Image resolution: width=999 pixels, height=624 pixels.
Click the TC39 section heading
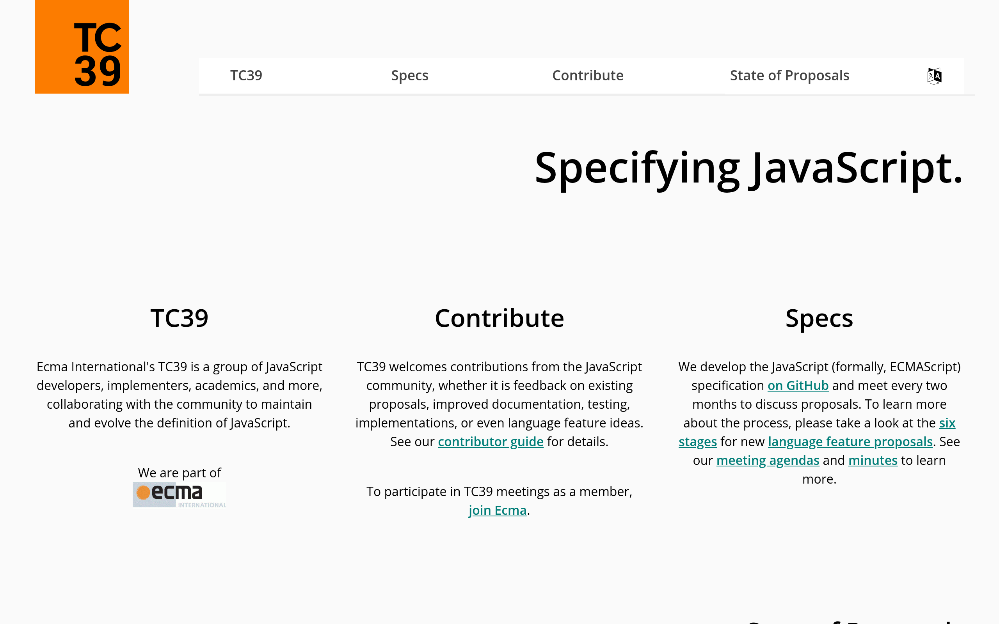(x=179, y=318)
